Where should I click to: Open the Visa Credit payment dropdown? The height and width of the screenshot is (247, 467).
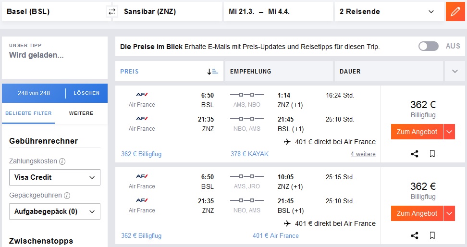coord(55,177)
